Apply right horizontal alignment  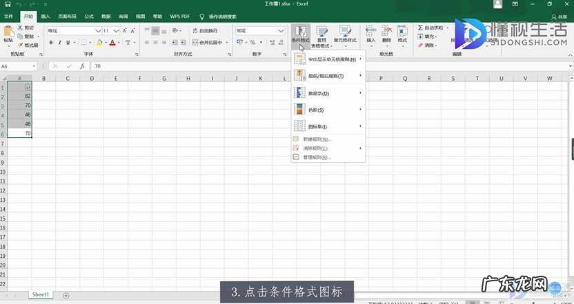[164, 43]
